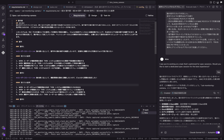Screen dimensions: 224x140
Task: Maximize the terminal panel with the chevron
Action: [x=150, y=106]
